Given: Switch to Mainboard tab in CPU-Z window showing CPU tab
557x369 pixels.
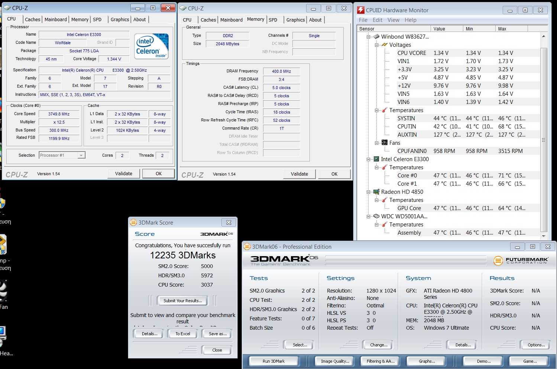Looking at the screenshot, I should coord(56,19).
